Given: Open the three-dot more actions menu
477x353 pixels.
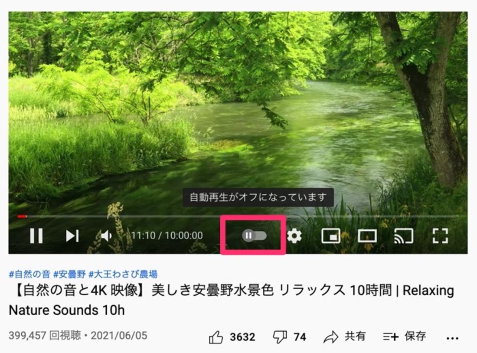Looking at the screenshot, I should click(452, 338).
